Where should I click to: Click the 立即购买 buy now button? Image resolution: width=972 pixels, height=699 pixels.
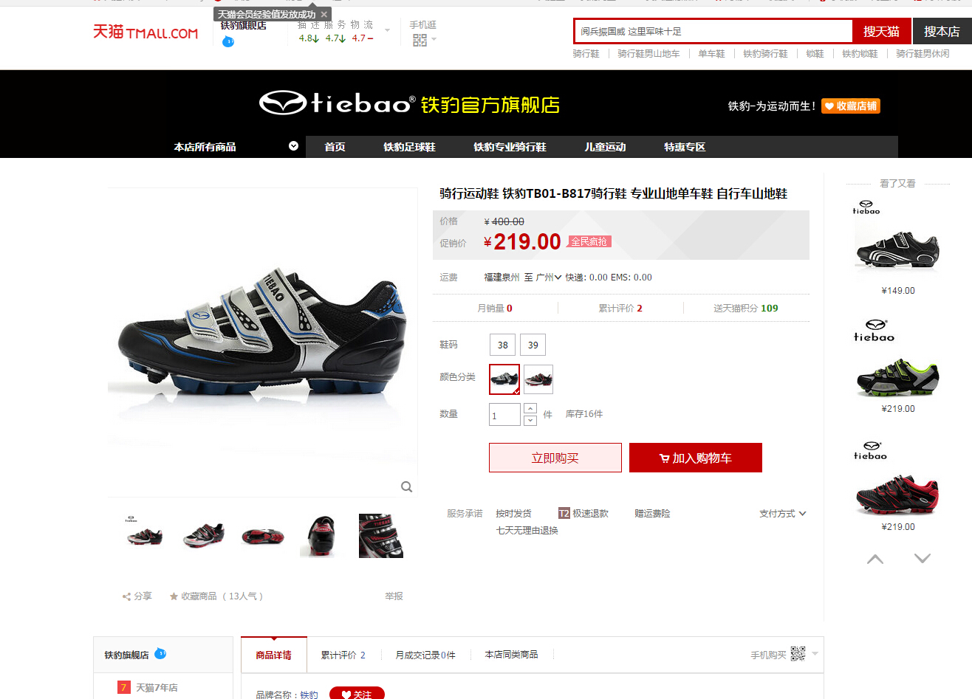(x=555, y=458)
